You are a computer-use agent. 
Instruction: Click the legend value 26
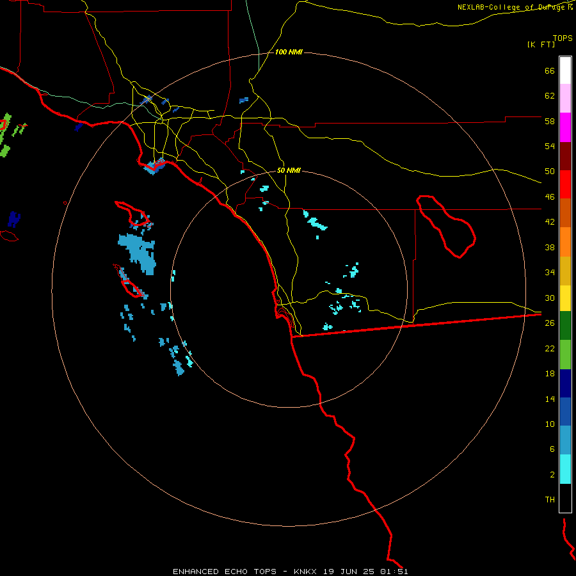(550, 323)
